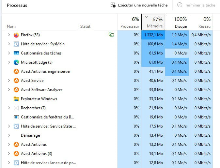Expand the Avast Antivirus (3) group
220x168 pixels.
click(9, 154)
